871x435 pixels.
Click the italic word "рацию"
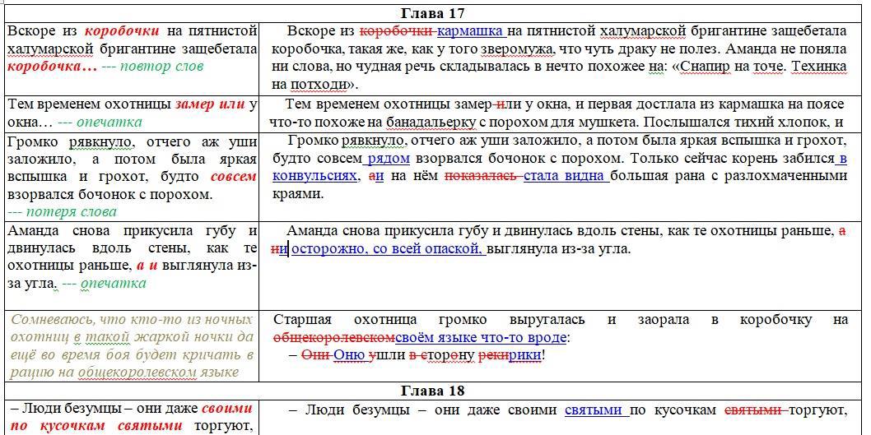point(30,371)
